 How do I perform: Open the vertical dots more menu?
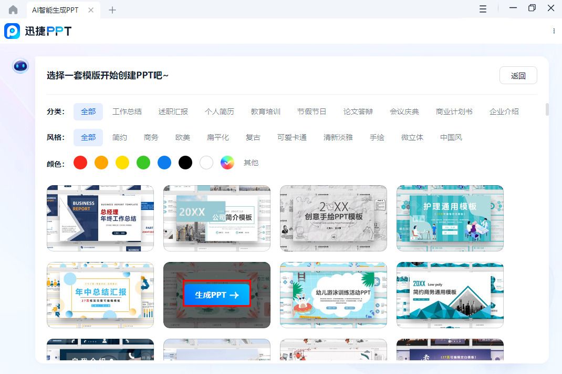554,31
